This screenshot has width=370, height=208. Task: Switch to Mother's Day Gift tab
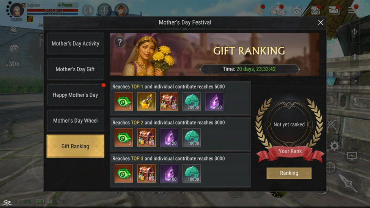[x=75, y=69]
